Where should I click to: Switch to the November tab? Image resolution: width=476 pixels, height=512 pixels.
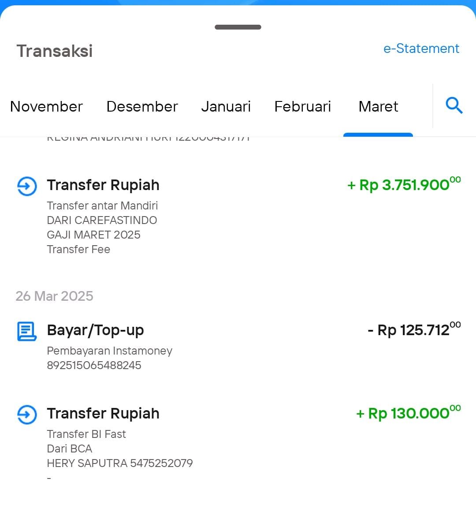[46, 106]
